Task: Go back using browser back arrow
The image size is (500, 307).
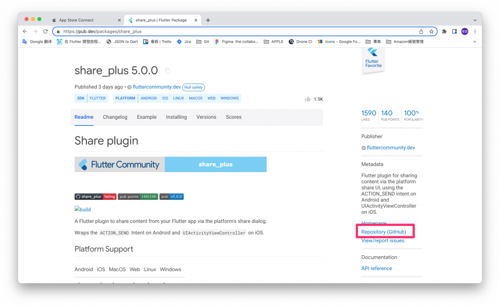Action: [x=25, y=31]
